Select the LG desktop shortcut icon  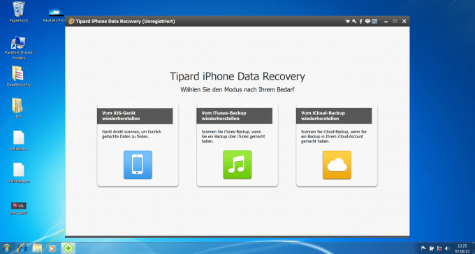pyautogui.click(x=18, y=209)
